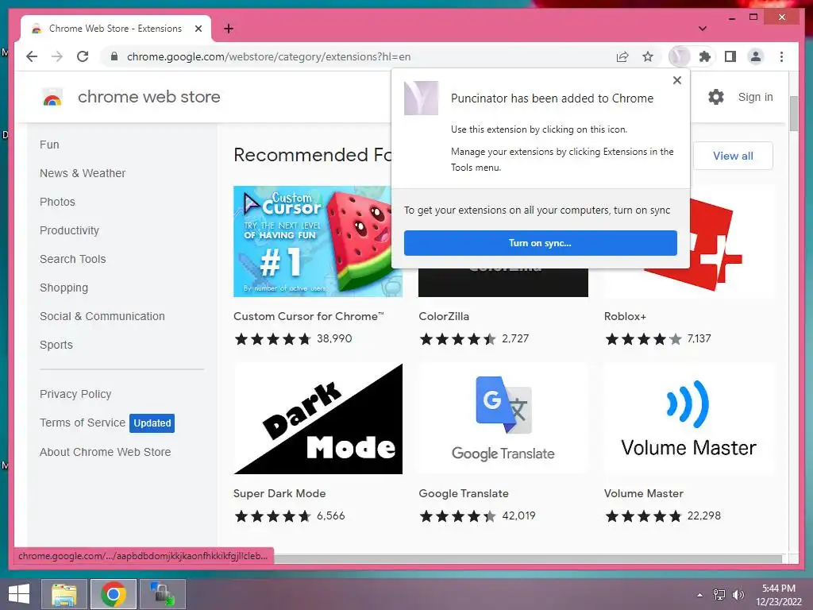
Task: Click the View all button
Action: coord(733,156)
